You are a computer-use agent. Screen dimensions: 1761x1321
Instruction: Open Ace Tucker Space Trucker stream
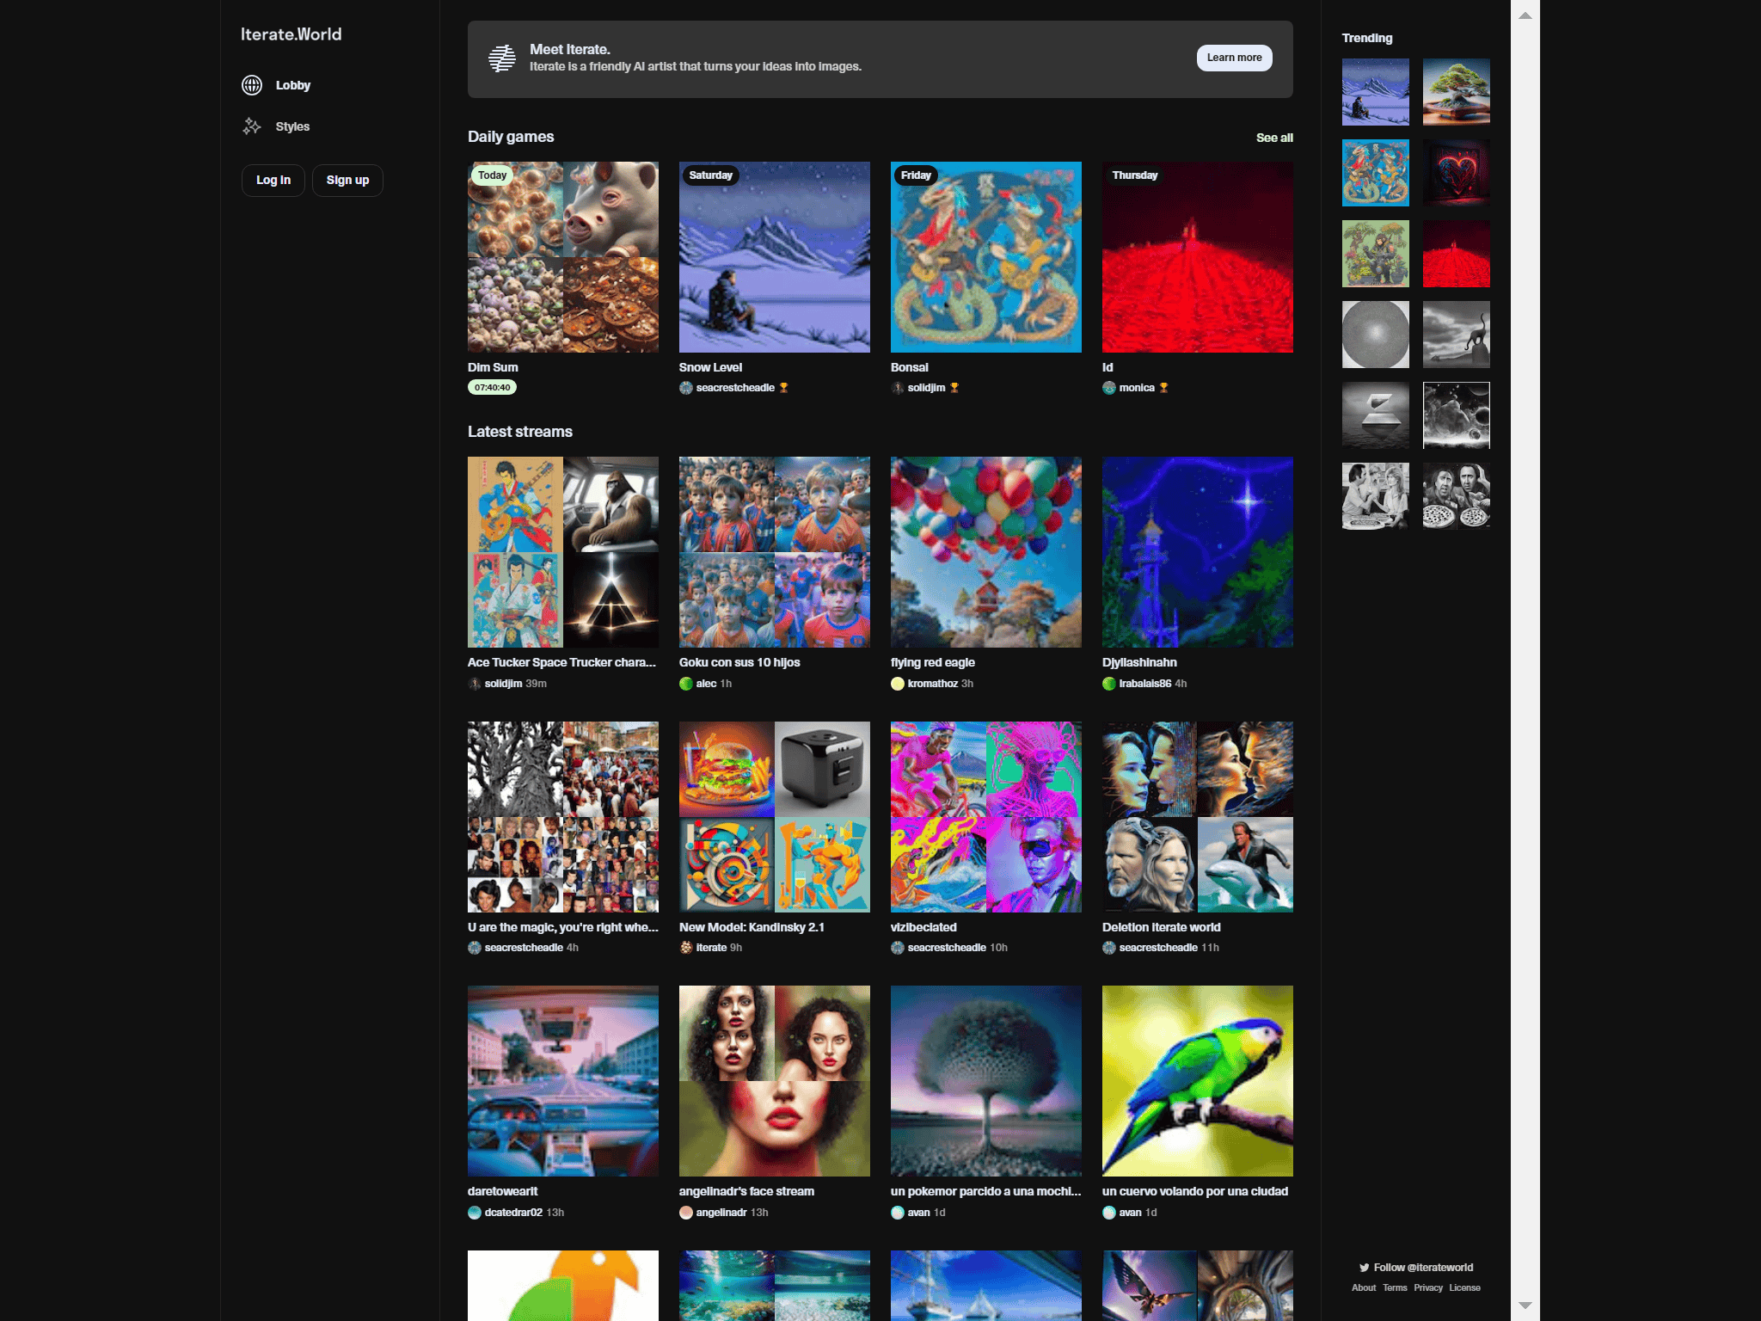[563, 552]
